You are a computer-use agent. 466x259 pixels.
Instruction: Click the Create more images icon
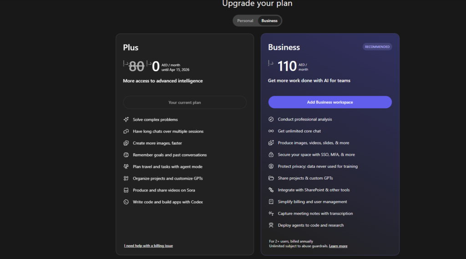126,143
